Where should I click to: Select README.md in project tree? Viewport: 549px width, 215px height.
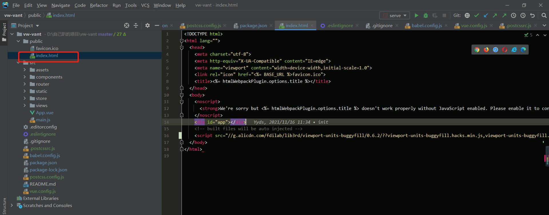pos(43,184)
